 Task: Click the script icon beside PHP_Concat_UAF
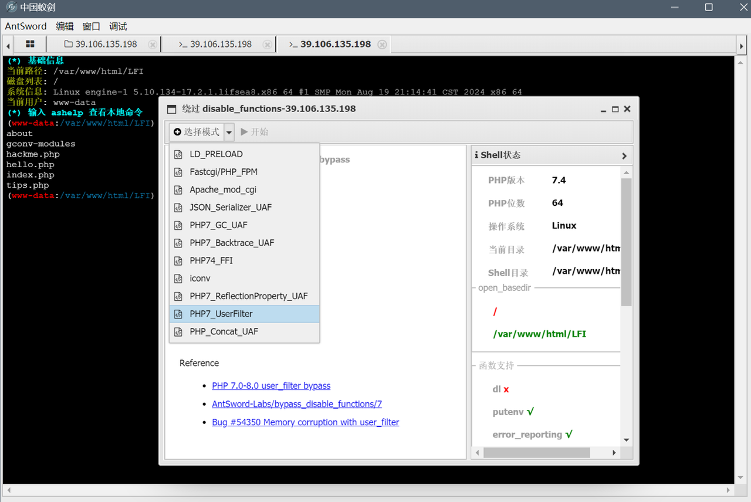tap(178, 331)
